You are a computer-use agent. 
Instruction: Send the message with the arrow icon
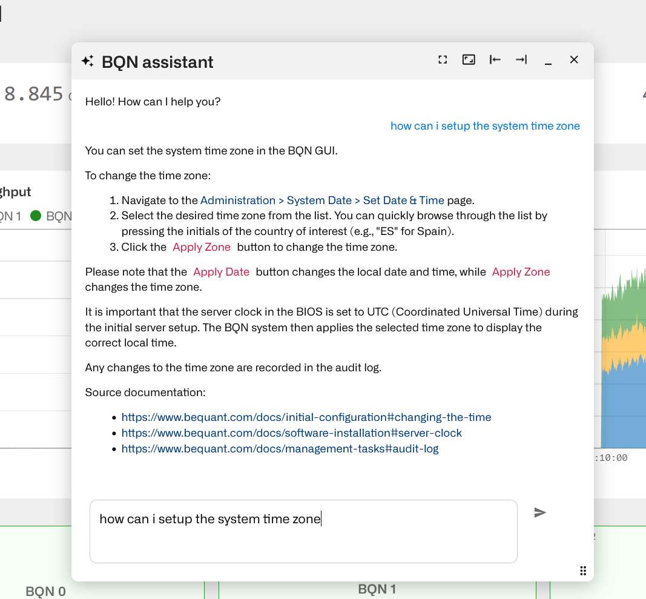click(x=539, y=512)
